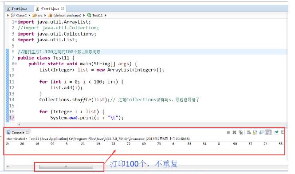Click the "public class Test11 {" line
The image size is (295, 174).
[x=46, y=58]
